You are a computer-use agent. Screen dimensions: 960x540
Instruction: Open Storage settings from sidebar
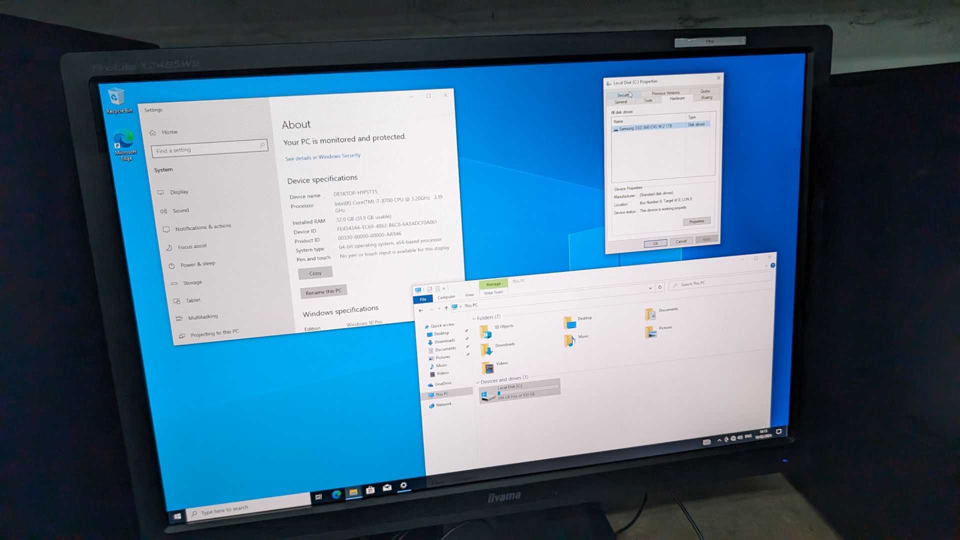[x=193, y=282]
